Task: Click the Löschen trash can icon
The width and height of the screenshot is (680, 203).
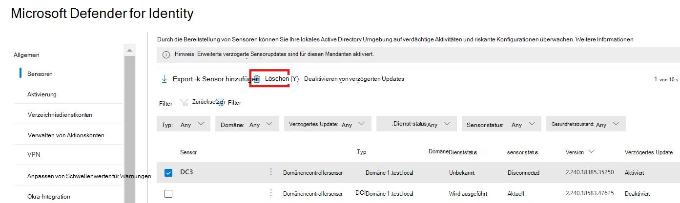Action: [256, 79]
